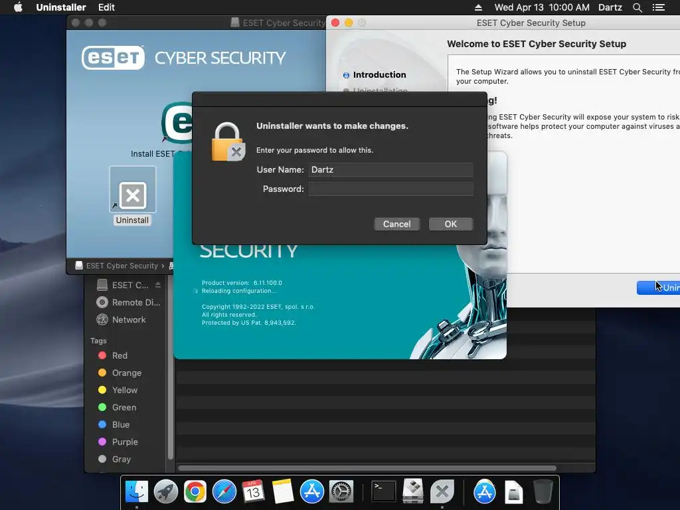This screenshot has height=510, width=680.
Task: Open Notes from the Dock
Action: (x=283, y=492)
